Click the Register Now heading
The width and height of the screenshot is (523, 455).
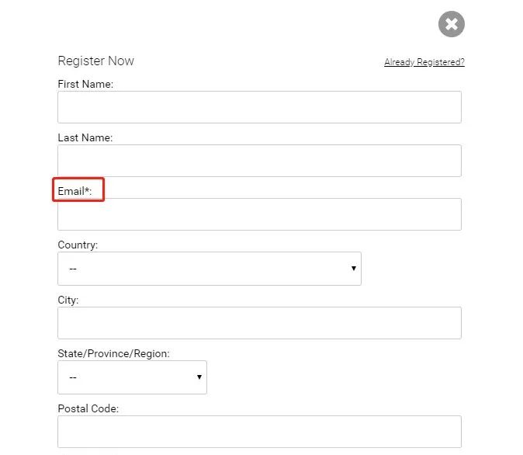pyautogui.click(x=95, y=61)
